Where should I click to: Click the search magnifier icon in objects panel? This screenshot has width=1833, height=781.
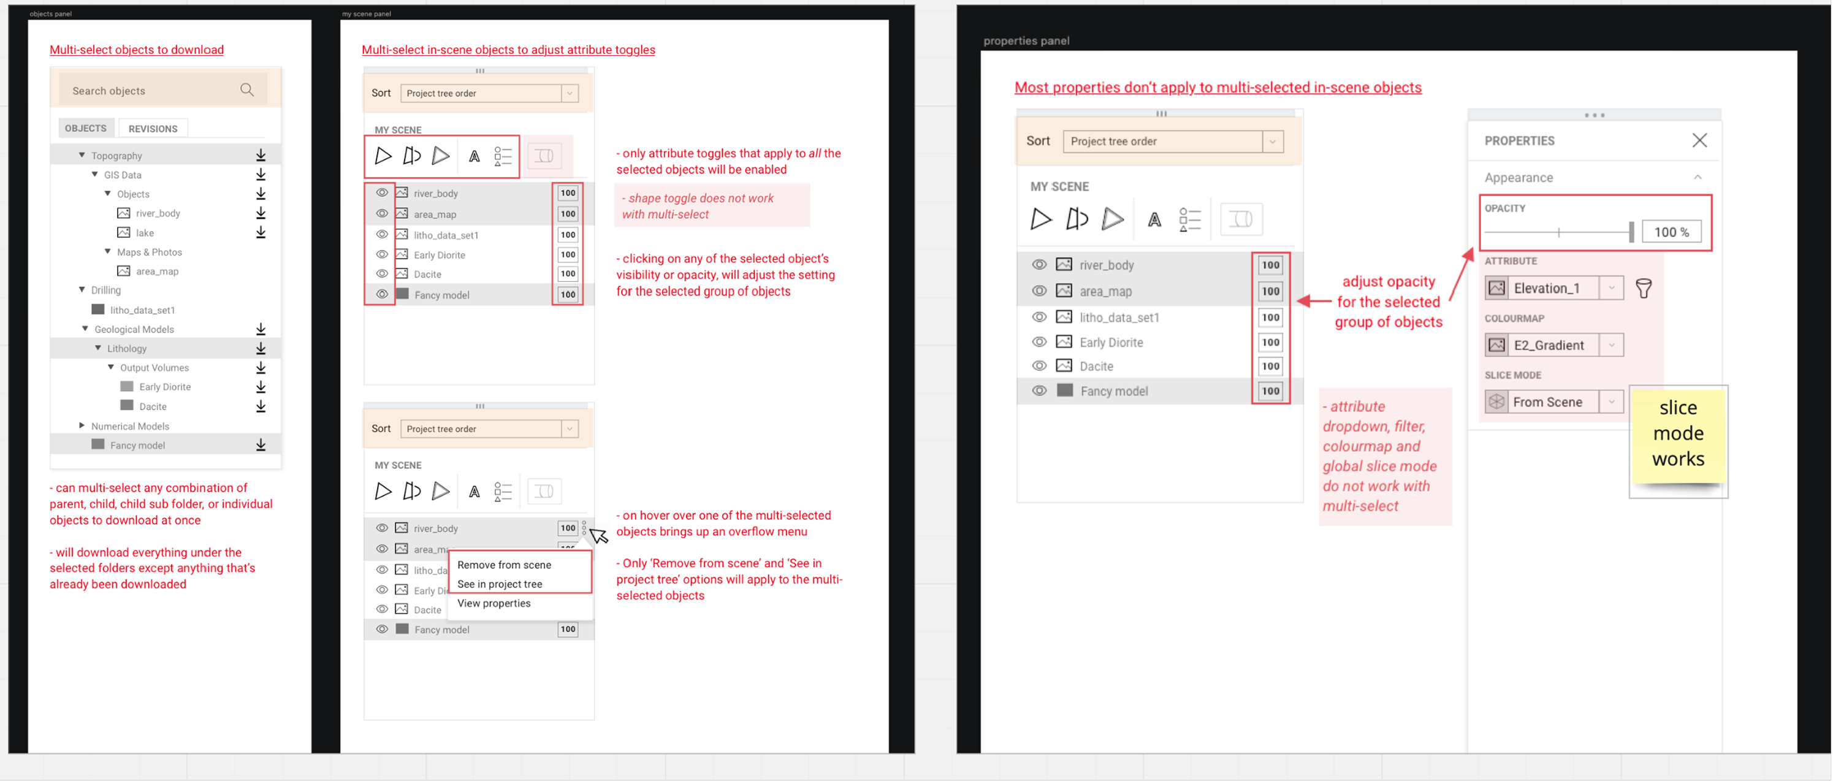coord(247,90)
